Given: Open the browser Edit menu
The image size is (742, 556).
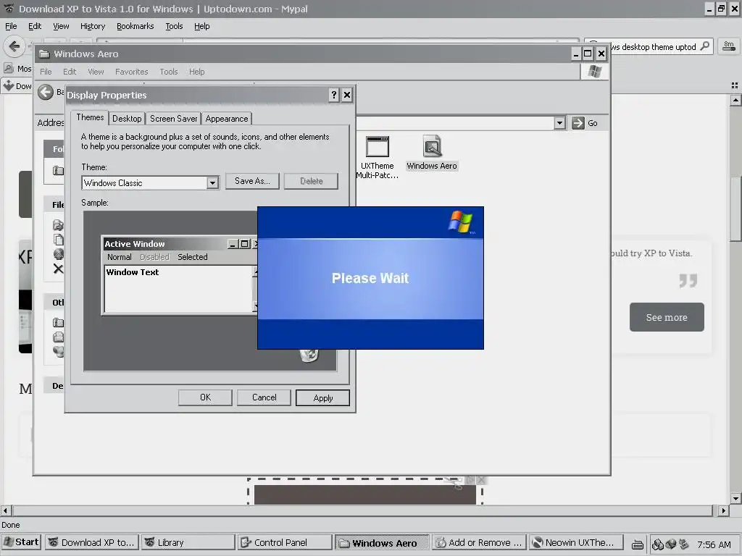Looking at the screenshot, I should 35,27.
